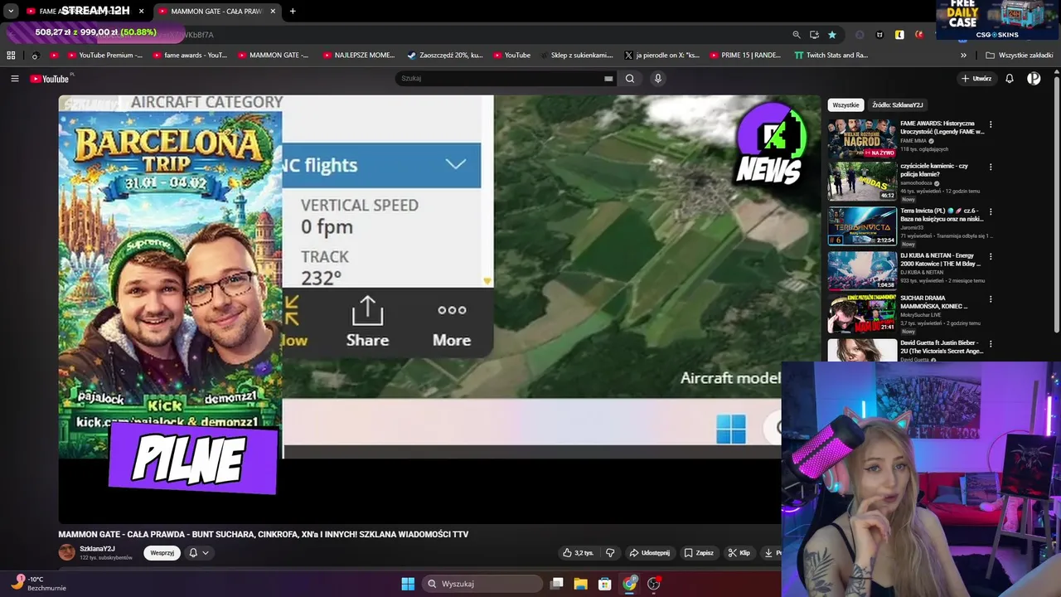Click the YouTube search magnifier button
Screen dimensions: 1061x597
point(630,79)
